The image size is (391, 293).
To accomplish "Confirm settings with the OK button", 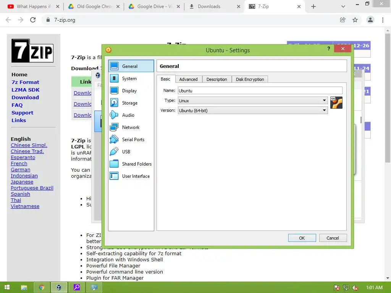I will pyautogui.click(x=302, y=238).
